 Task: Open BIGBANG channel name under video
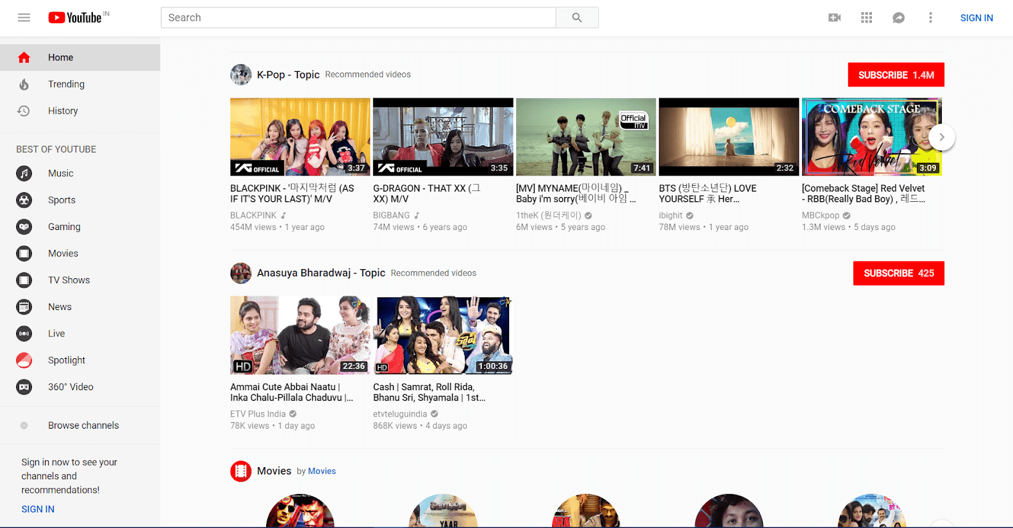(391, 215)
